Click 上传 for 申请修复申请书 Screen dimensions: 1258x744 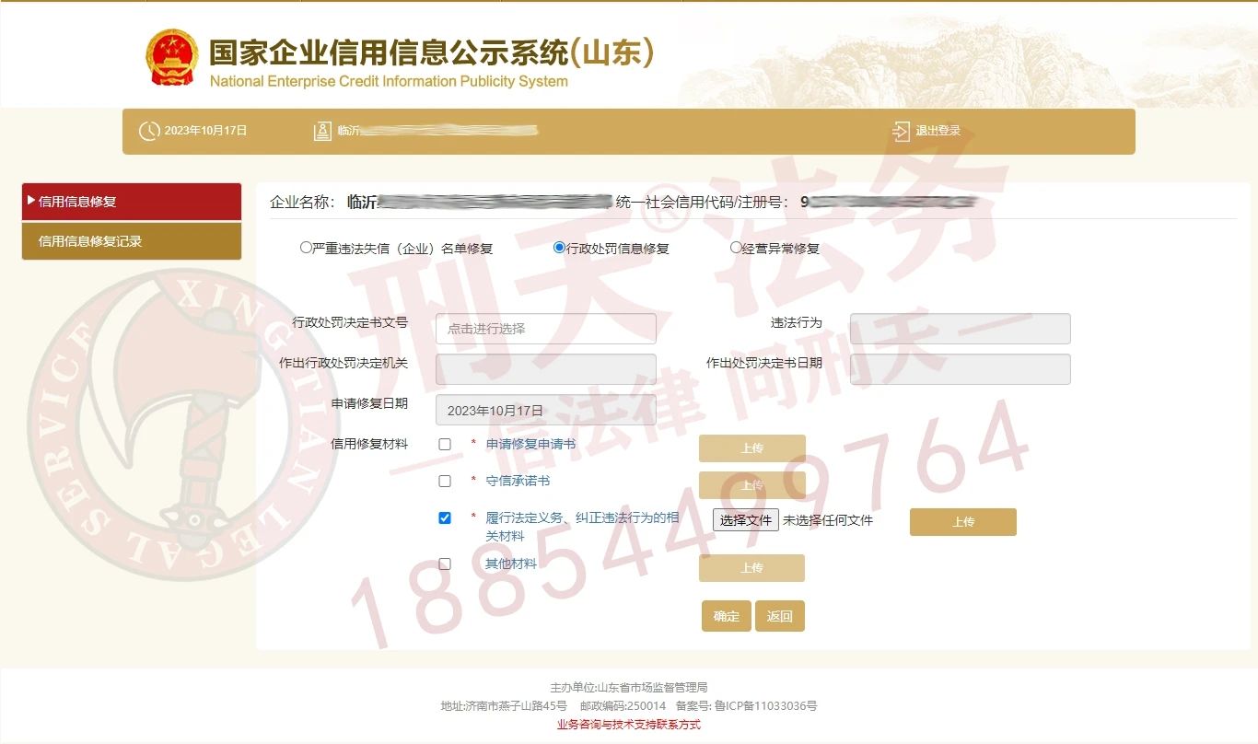pos(752,448)
